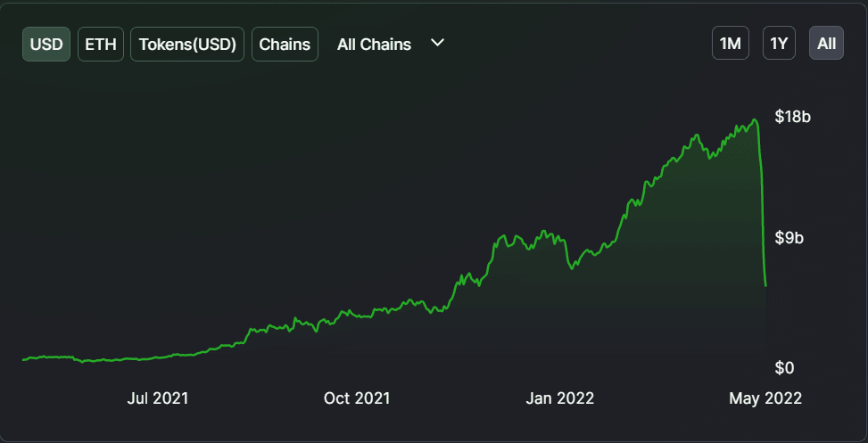Set time range to 1M
The width and height of the screenshot is (868, 443).
731,44
